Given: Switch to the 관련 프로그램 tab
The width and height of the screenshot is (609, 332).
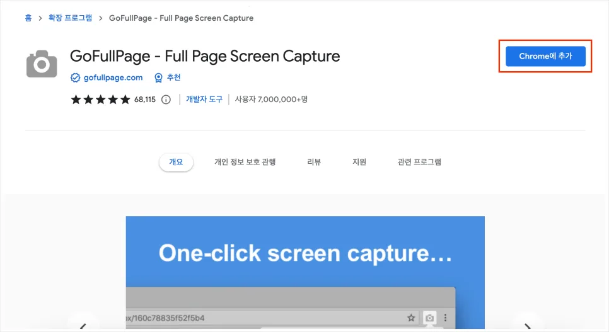Looking at the screenshot, I should 419,162.
